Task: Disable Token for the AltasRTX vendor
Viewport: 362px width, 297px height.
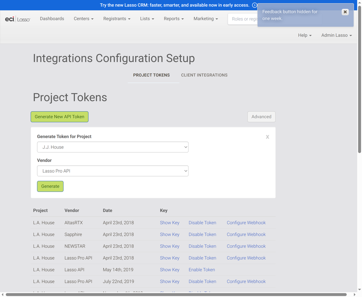Action: 202,223
